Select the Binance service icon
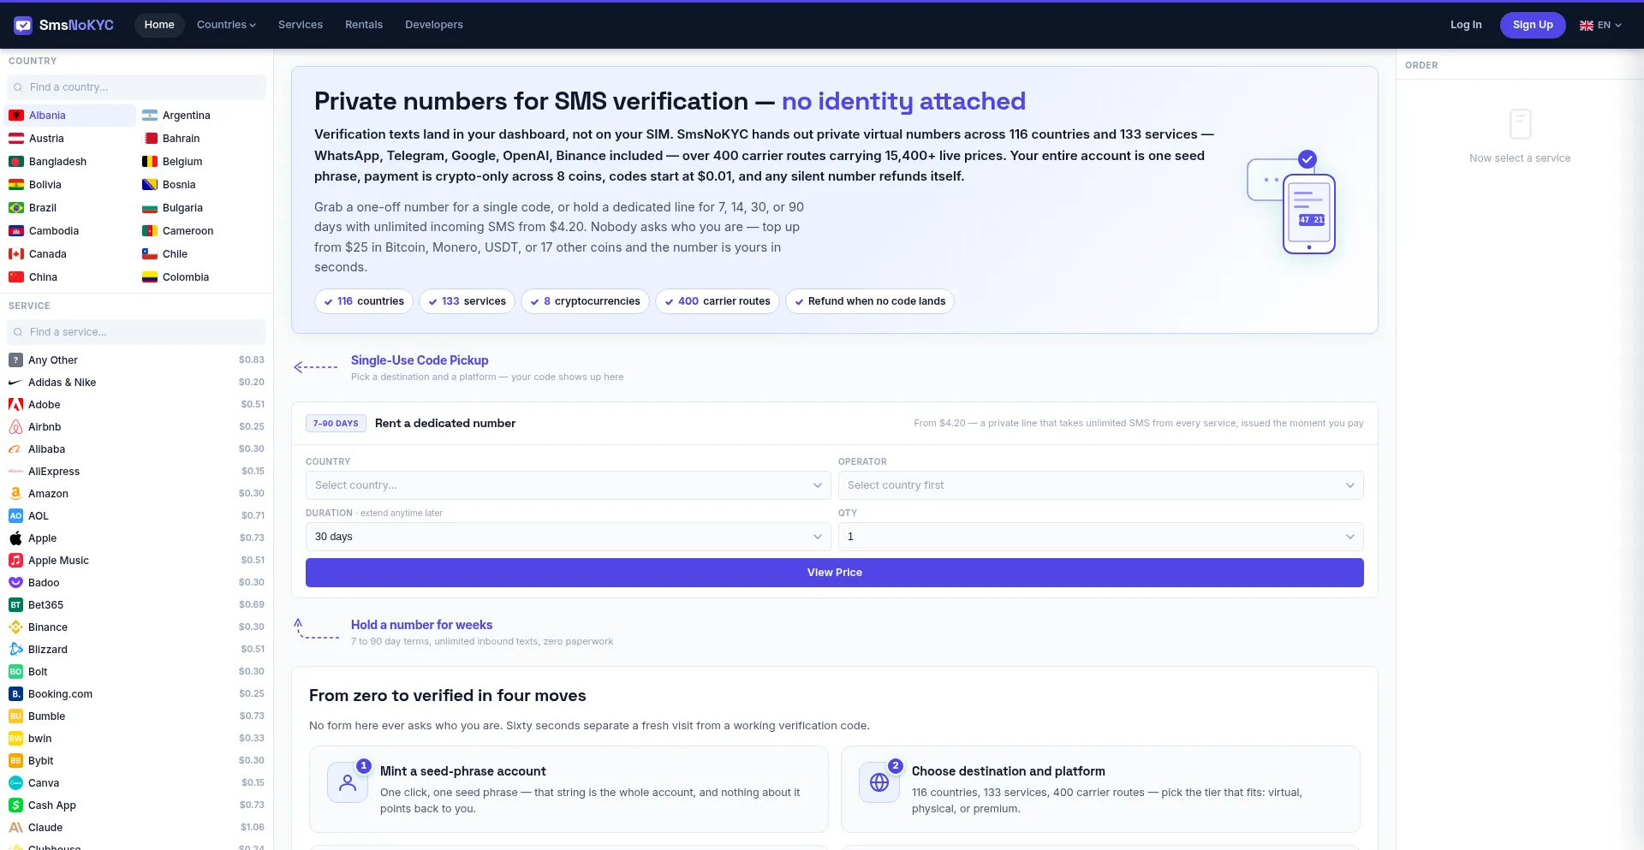This screenshot has height=850, width=1644. [x=15, y=627]
